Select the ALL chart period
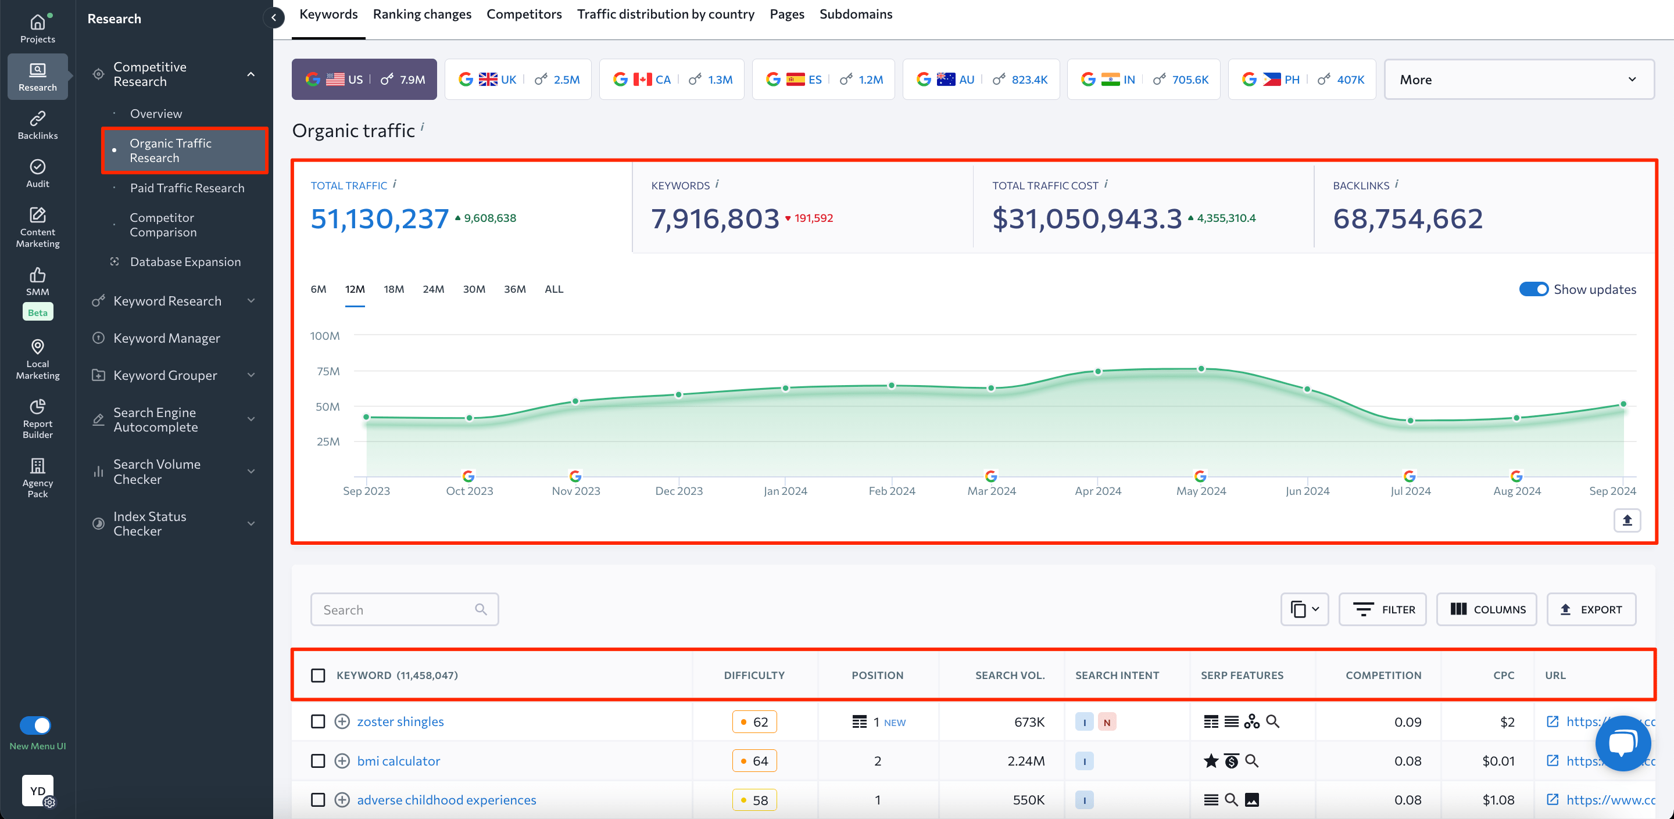 pyautogui.click(x=554, y=289)
